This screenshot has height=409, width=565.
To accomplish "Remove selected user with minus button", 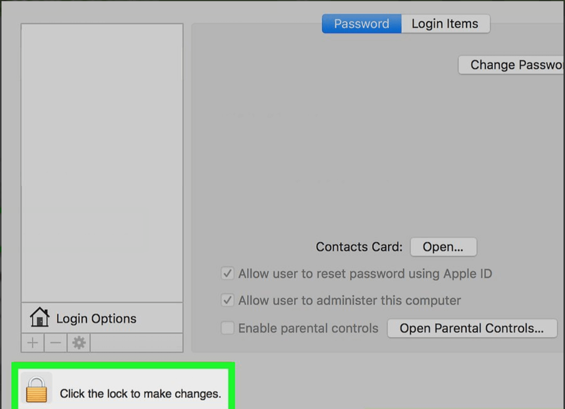I will [x=55, y=343].
